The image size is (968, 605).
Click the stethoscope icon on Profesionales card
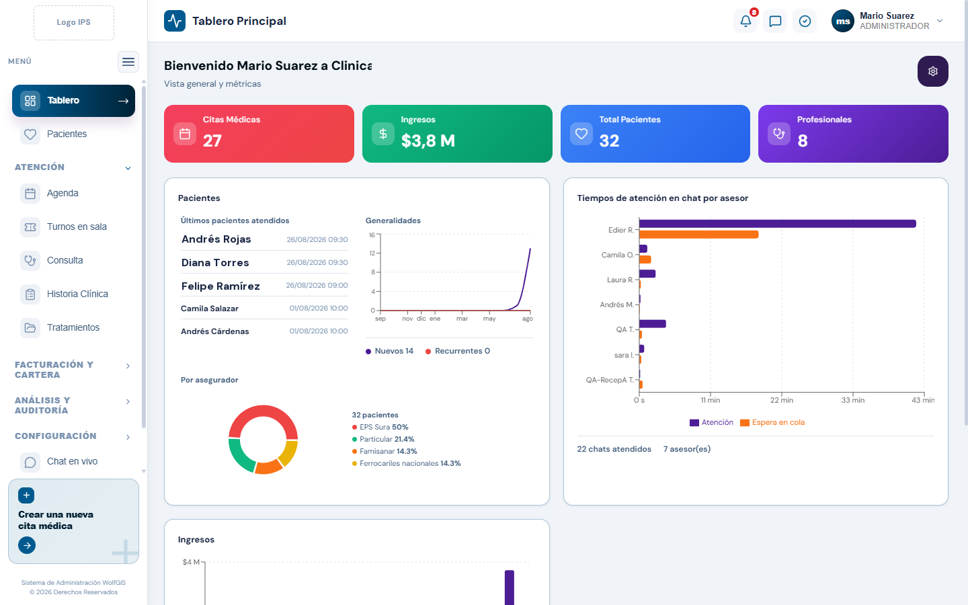pyautogui.click(x=779, y=134)
